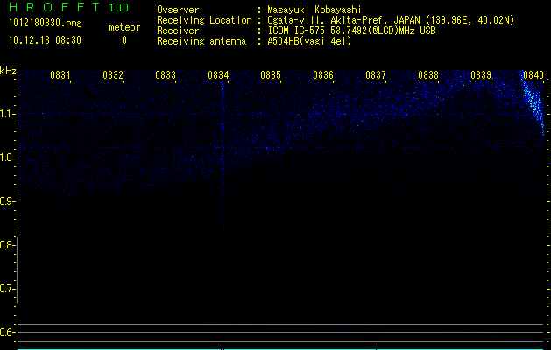Viewport: 551px width, 350px height.
Task: Click the 0834 time marker
Action: (x=218, y=75)
